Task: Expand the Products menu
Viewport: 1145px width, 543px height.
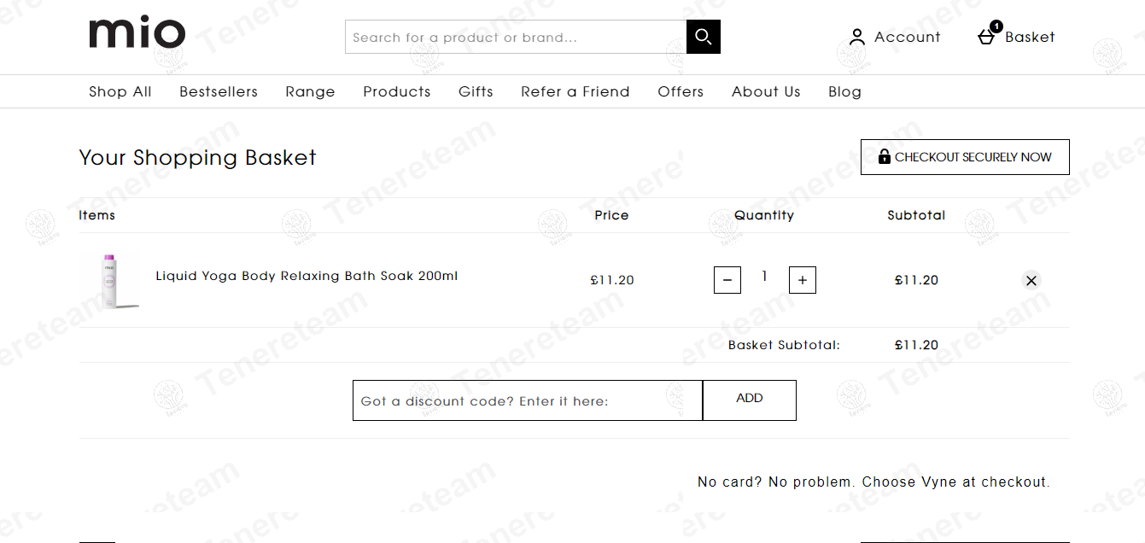Action: coord(397,91)
